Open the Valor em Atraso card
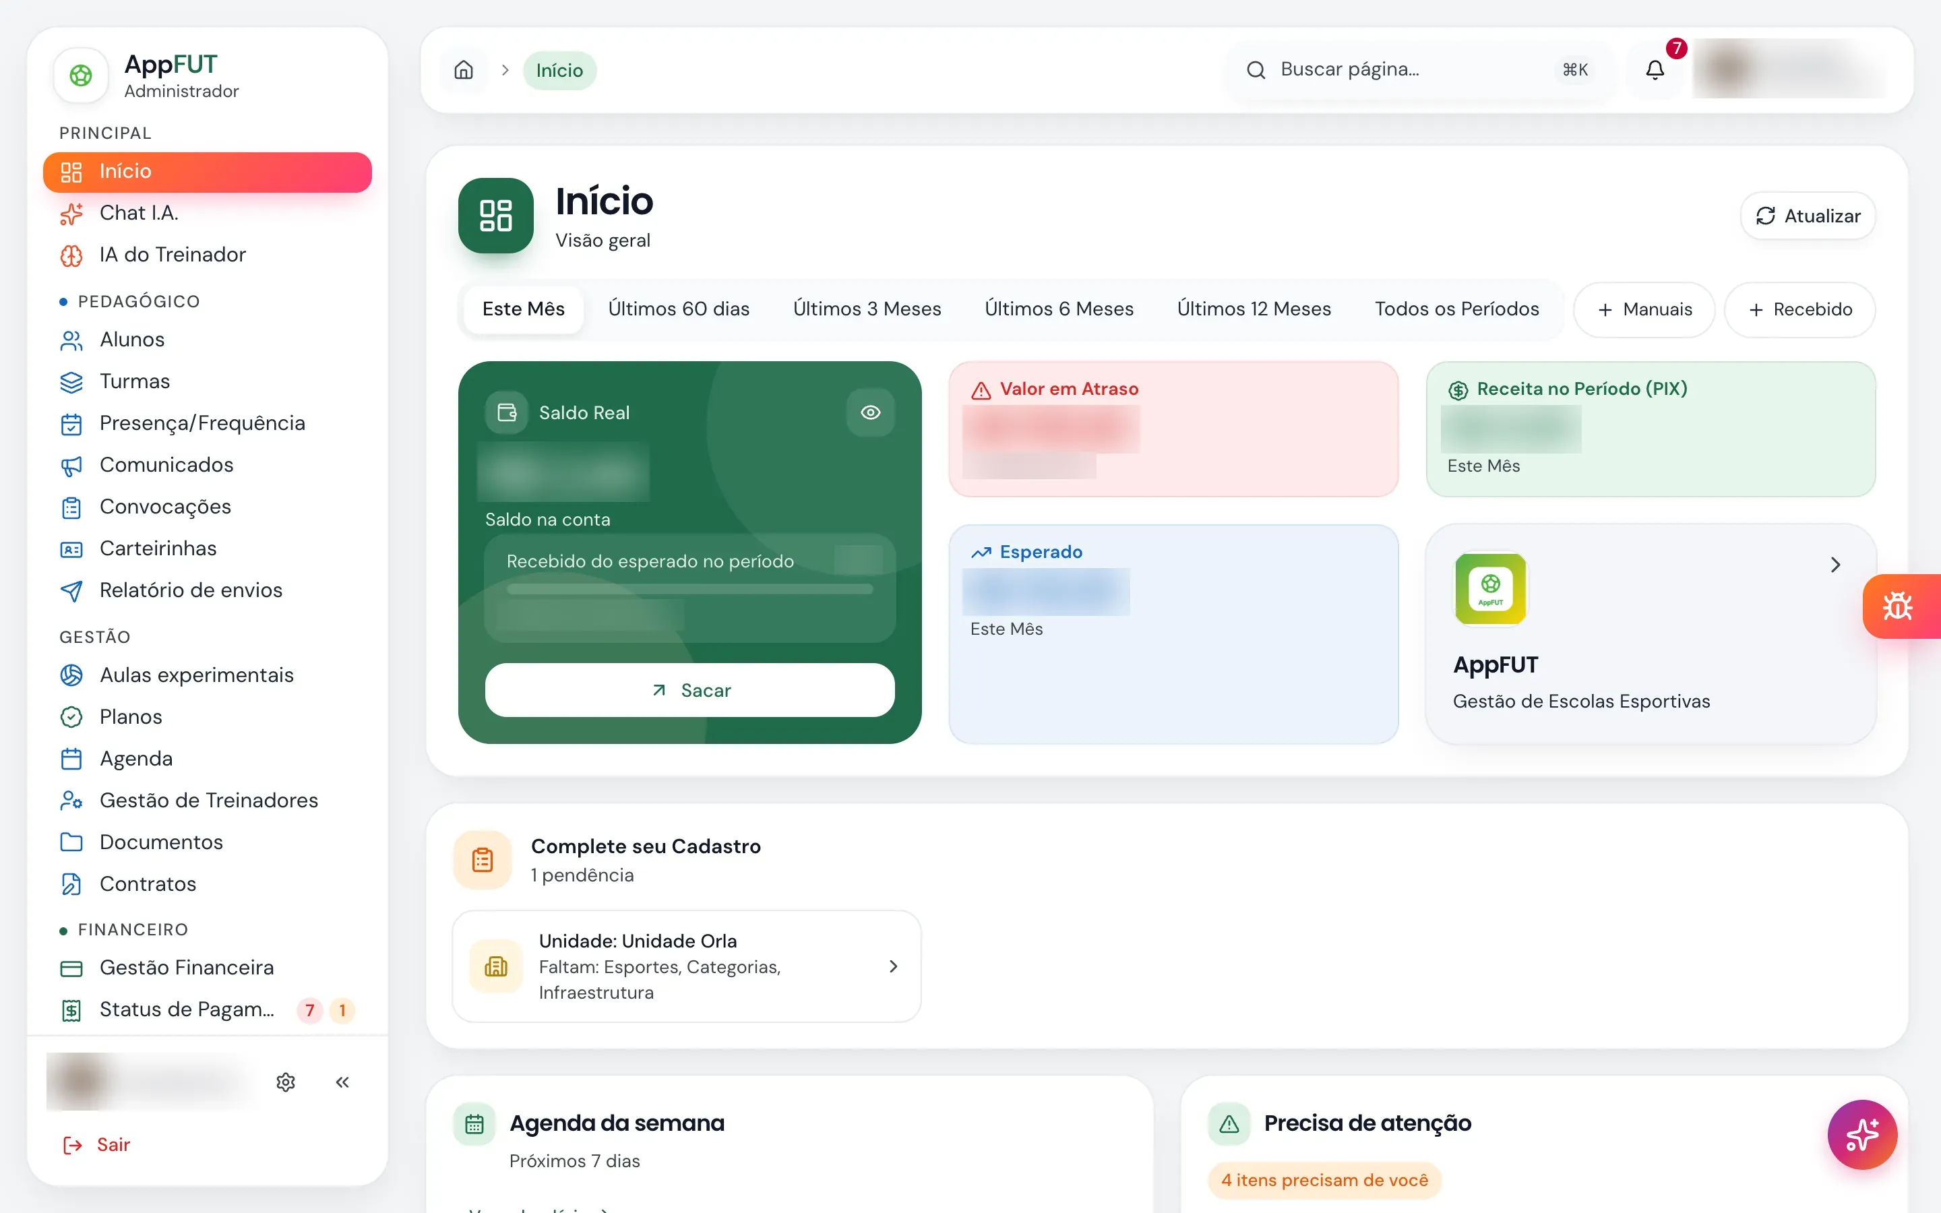1941x1213 pixels. coord(1173,429)
